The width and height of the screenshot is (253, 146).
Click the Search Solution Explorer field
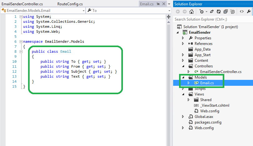[x=213, y=19]
